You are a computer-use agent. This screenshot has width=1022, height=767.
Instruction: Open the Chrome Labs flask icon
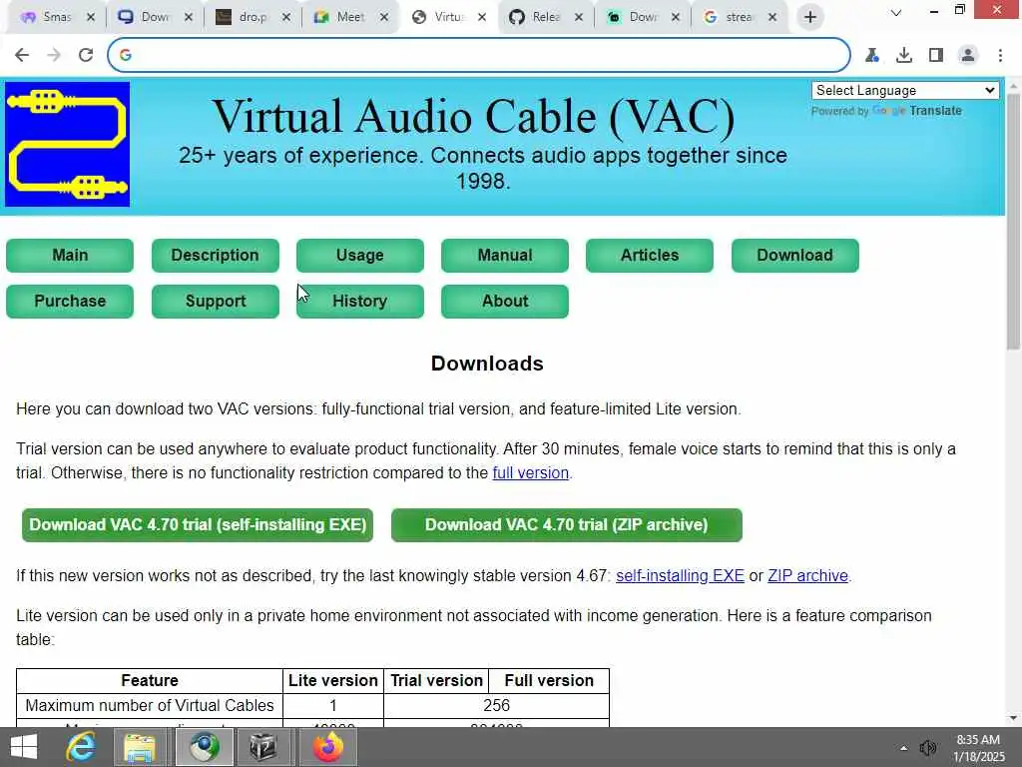click(872, 55)
